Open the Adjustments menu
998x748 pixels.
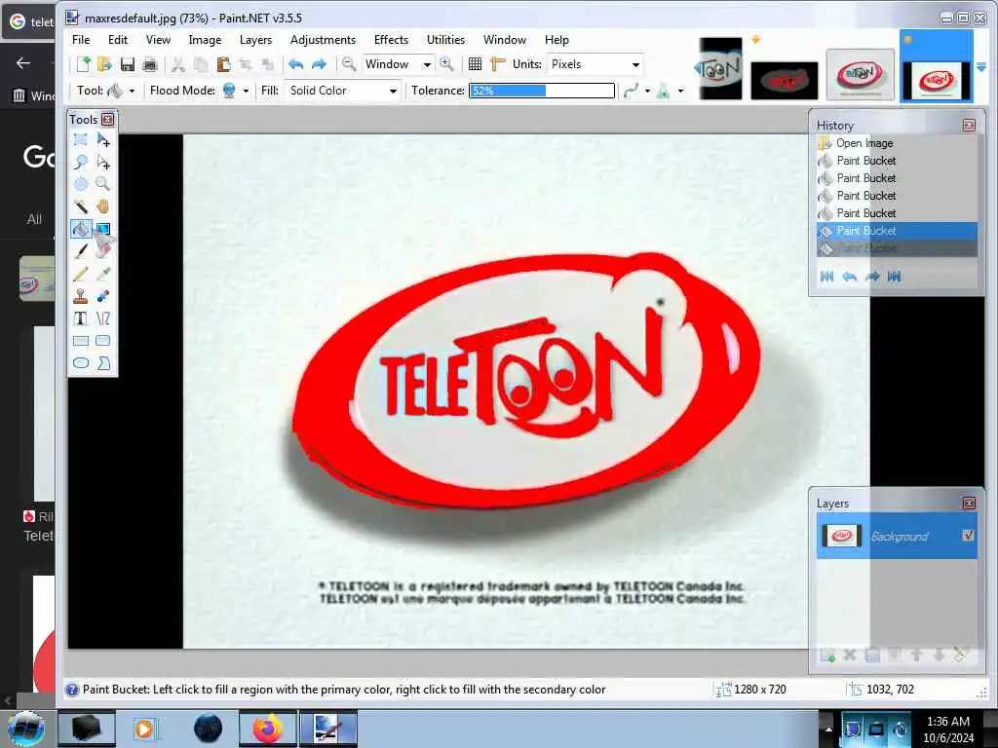(323, 39)
